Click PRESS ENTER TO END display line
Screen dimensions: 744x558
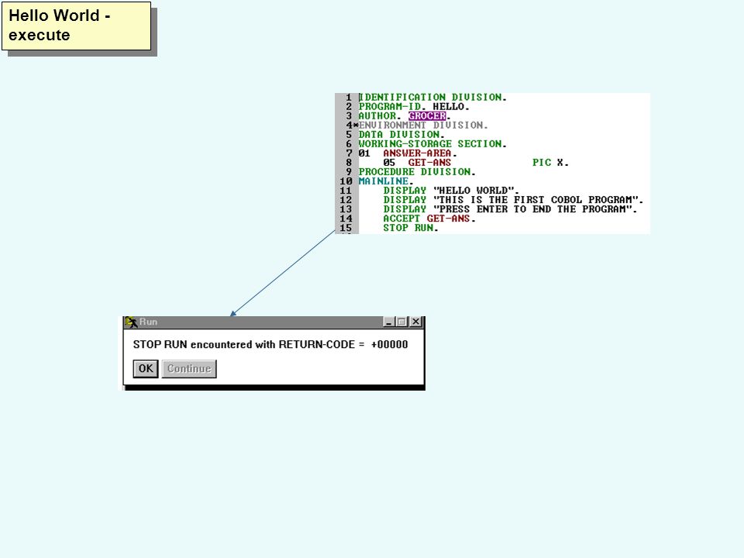click(510, 209)
